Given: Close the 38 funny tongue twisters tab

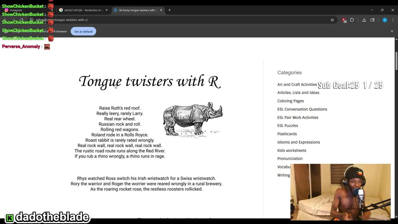Looking at the screenshot, I should pyautogui.click(x=161, y=10).
